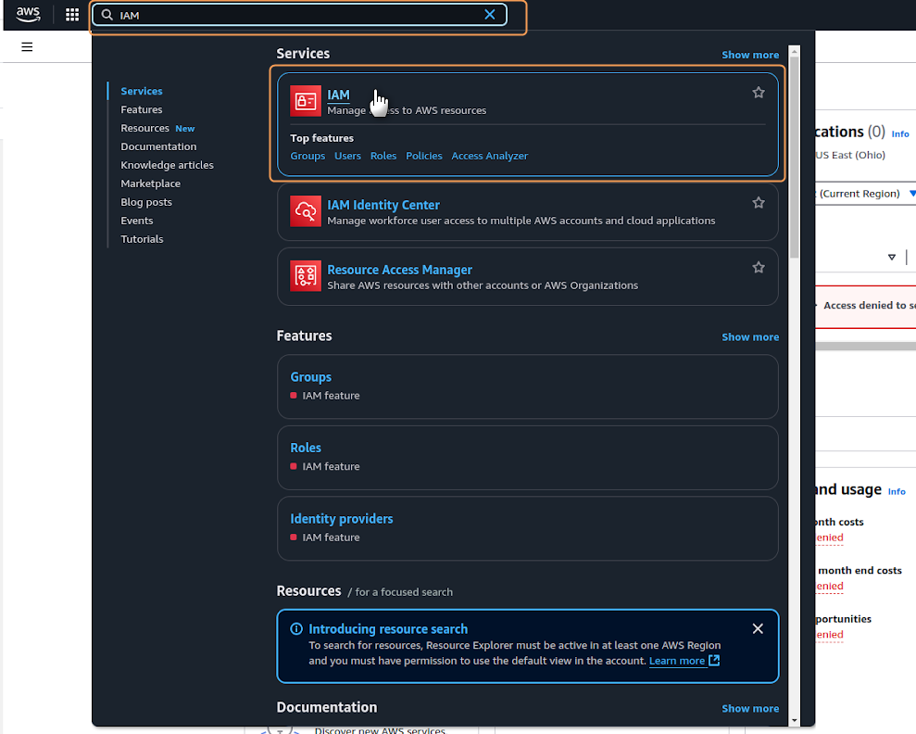This screenshot has height=734, width=916.
Task: Open the Learn more external link
Action: tap(684, 661)
